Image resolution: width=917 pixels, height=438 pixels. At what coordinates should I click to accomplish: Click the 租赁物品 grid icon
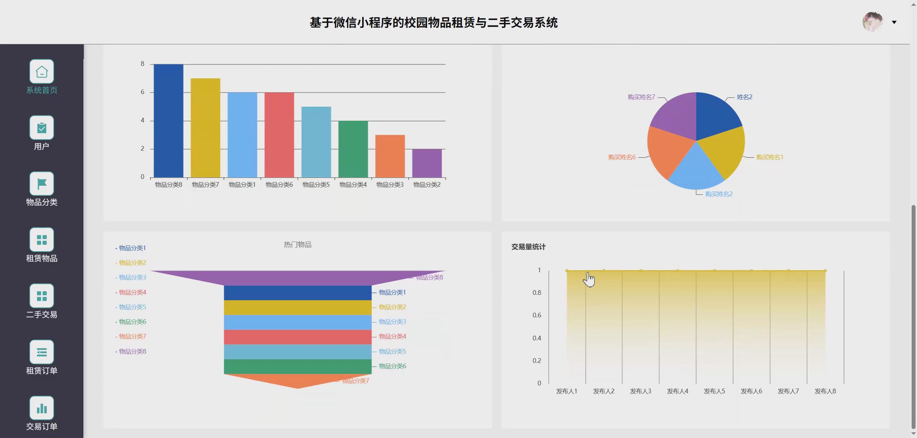[x=42, y=239]
